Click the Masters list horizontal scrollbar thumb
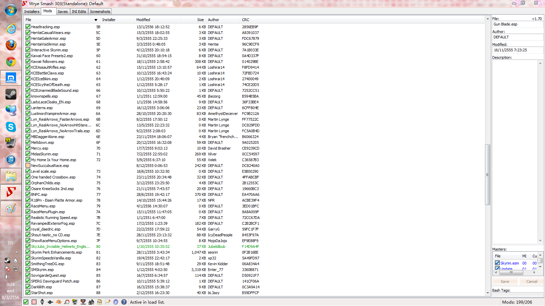The height and width of the screenshot is (306, 545). [x=511, y=272]
